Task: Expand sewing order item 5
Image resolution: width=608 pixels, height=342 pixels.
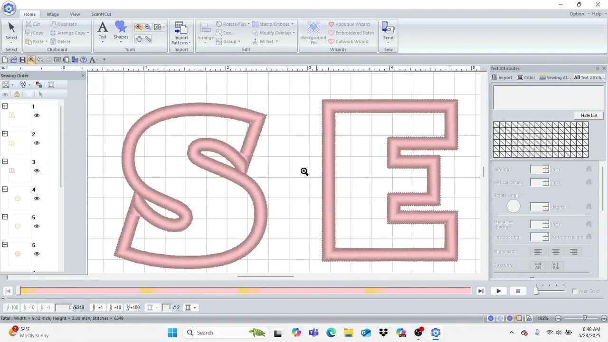Action: (x=5, y=217)
